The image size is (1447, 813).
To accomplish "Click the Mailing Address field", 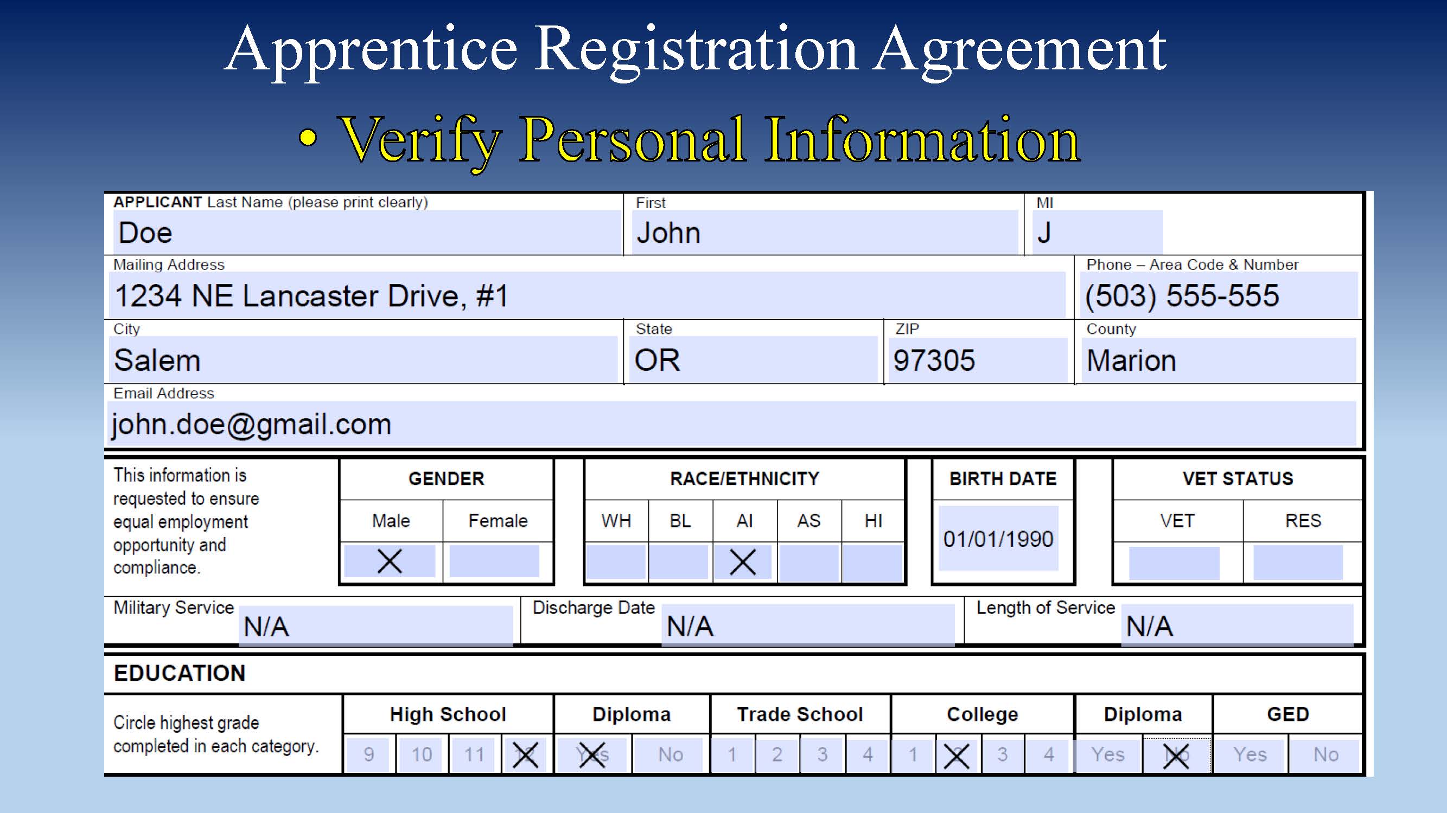I will [587, 296].
